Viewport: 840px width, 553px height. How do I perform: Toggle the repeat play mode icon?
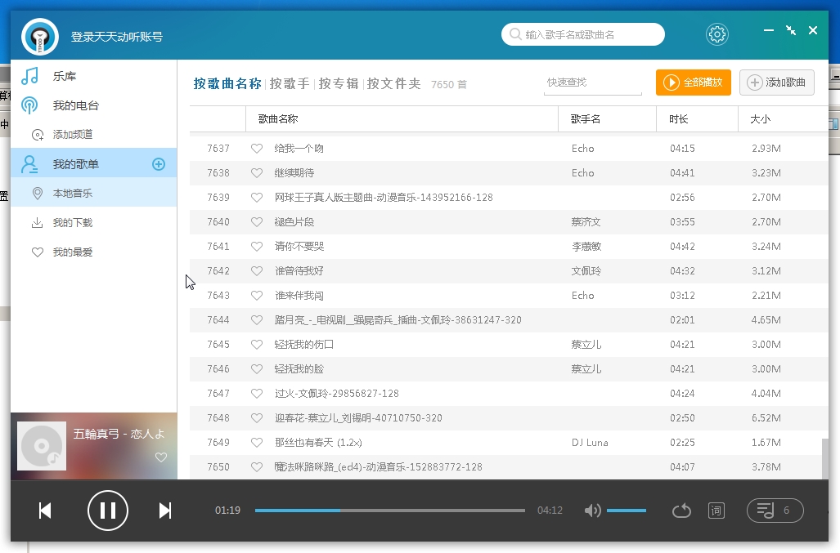tap(681, 511)
